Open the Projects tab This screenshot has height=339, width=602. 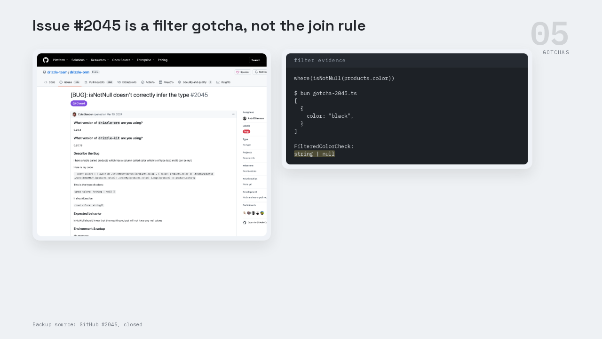[x=166, y=82]
